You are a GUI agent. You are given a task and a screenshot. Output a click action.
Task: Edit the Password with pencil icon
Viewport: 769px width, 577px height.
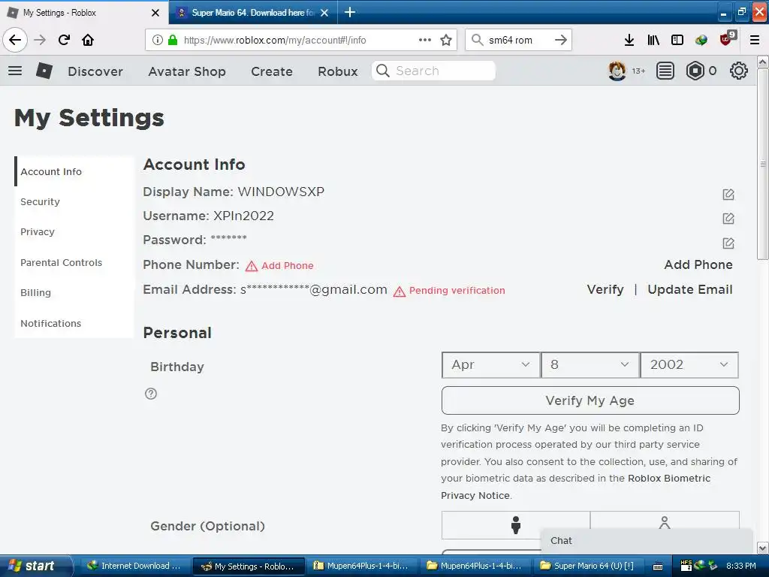pos(728,243)
